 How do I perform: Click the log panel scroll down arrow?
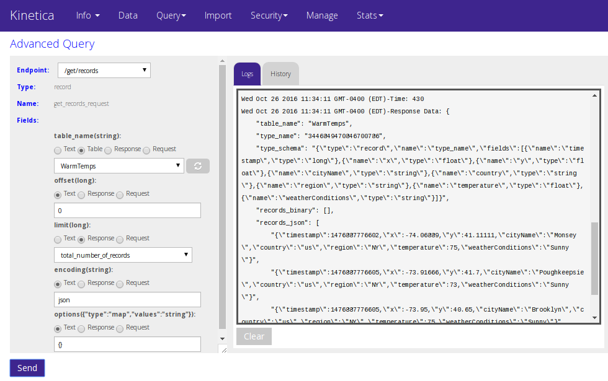coord(596,317)
